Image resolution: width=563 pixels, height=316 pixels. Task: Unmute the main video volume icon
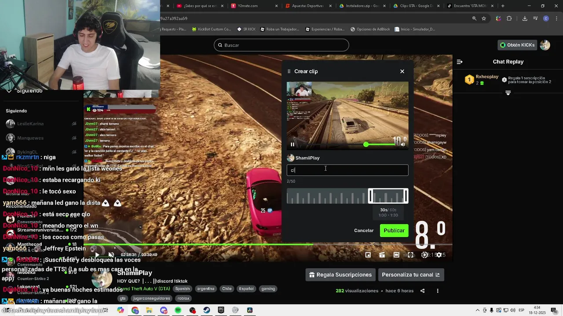coord(111,255)
